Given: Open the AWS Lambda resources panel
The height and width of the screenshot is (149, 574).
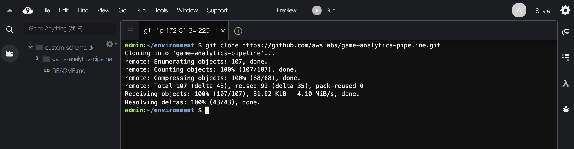Looking at the screenshot, I should click(566, 83).
